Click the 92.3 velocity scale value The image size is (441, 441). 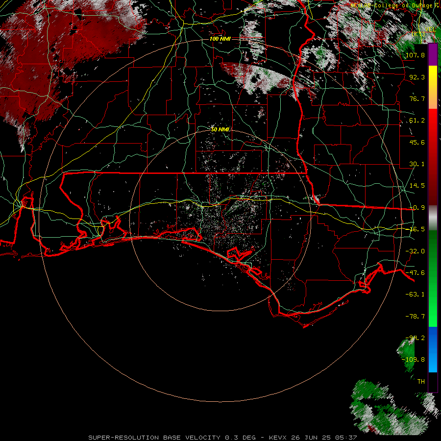click(417, 77)
